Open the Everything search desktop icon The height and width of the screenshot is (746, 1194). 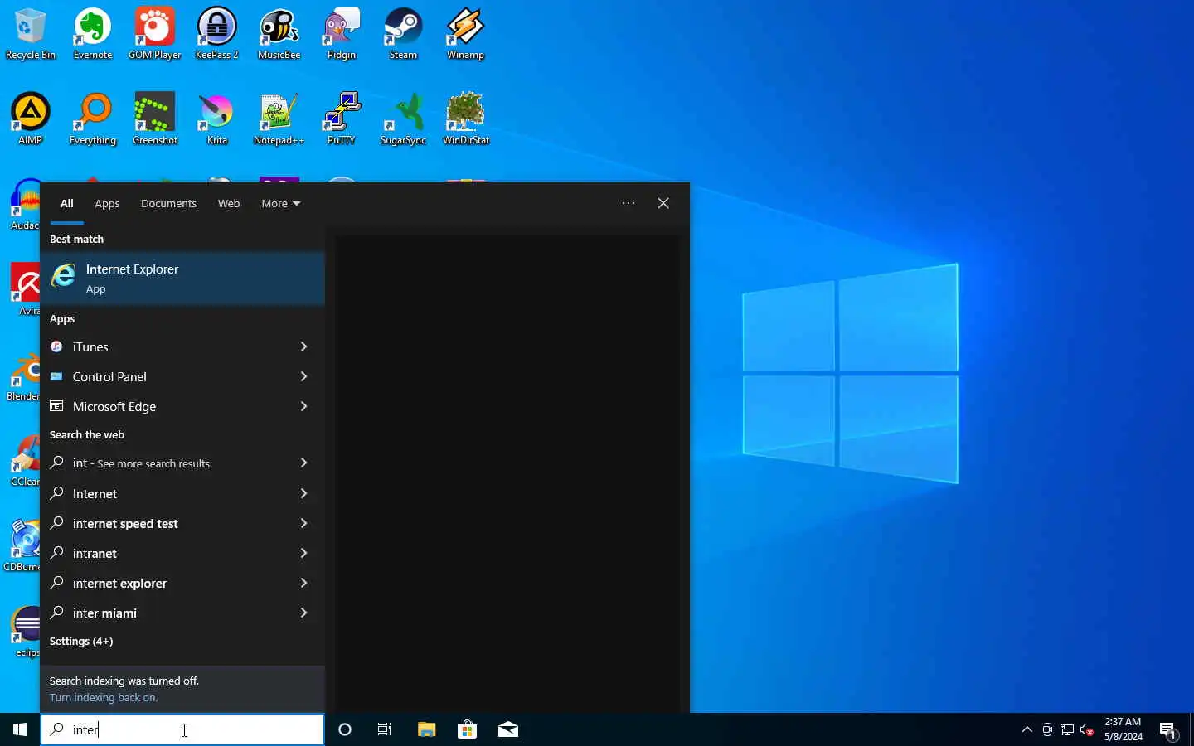click(x=93, y=119)
